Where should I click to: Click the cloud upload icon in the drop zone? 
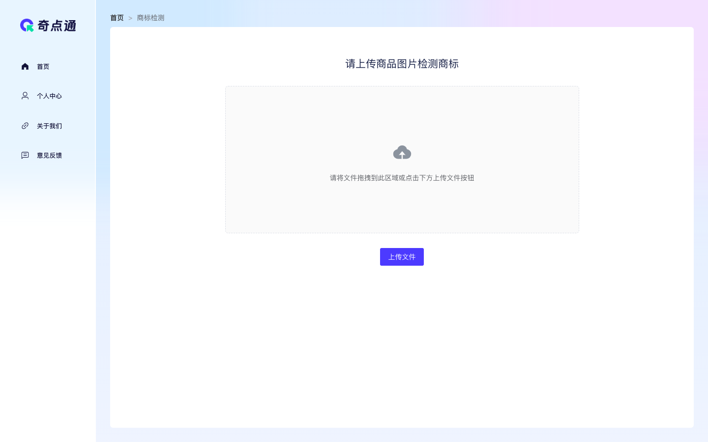402,152
